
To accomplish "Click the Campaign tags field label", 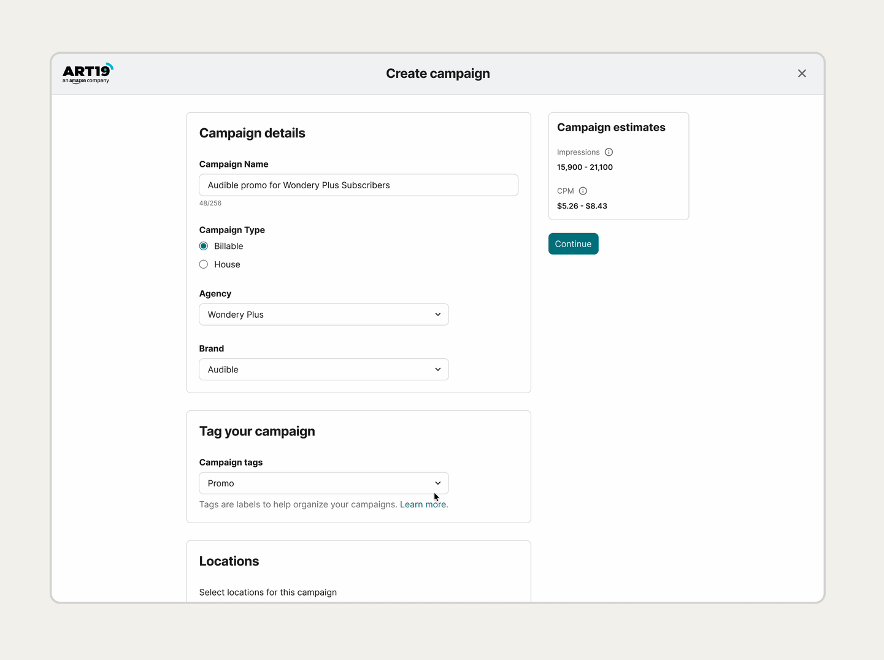I will pos(231,462).
